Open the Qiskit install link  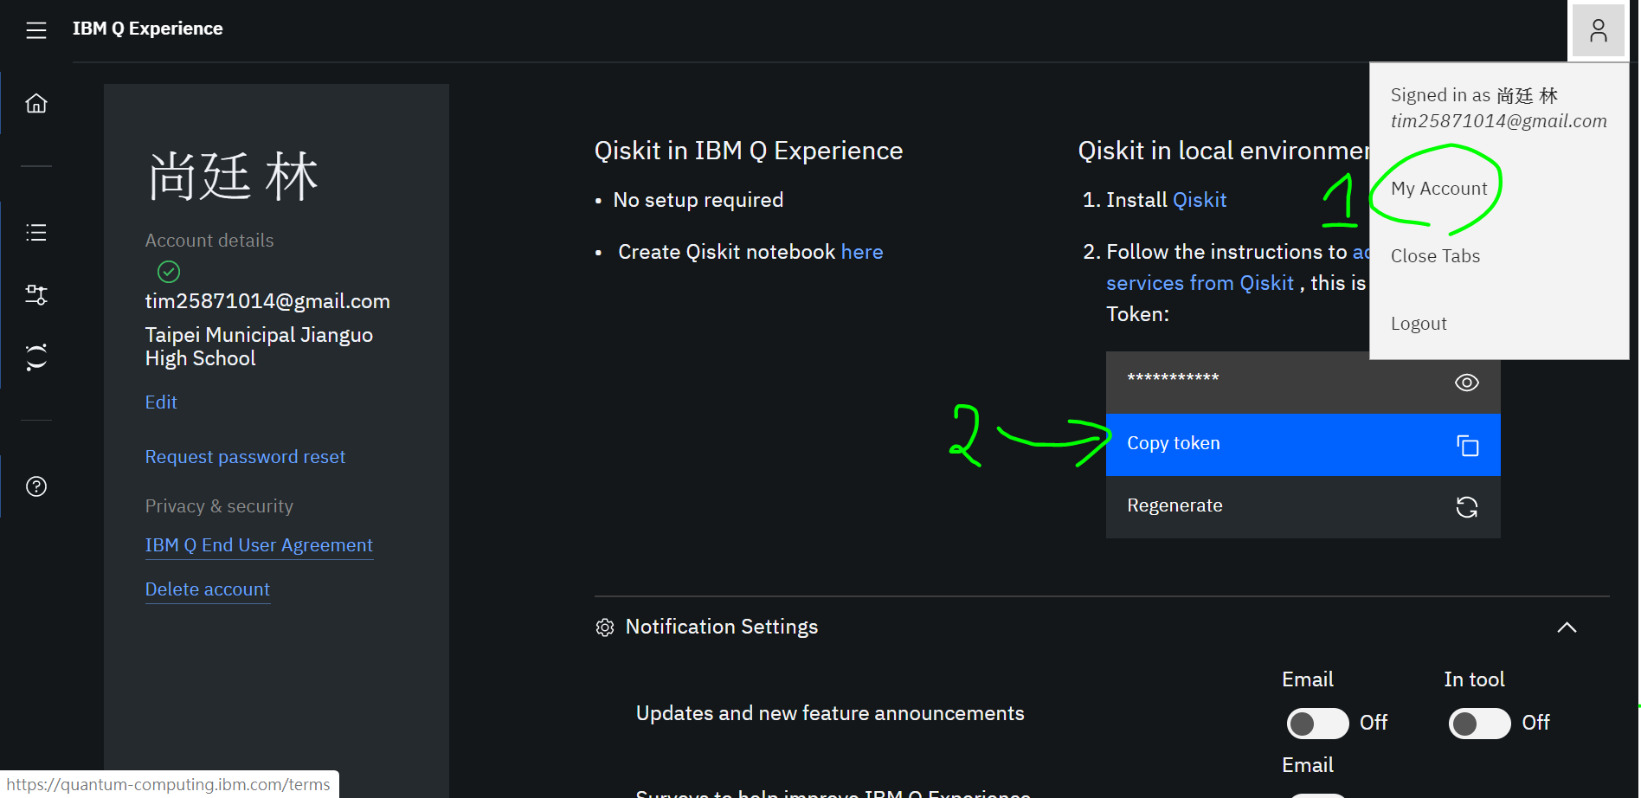pos(1200,200)
